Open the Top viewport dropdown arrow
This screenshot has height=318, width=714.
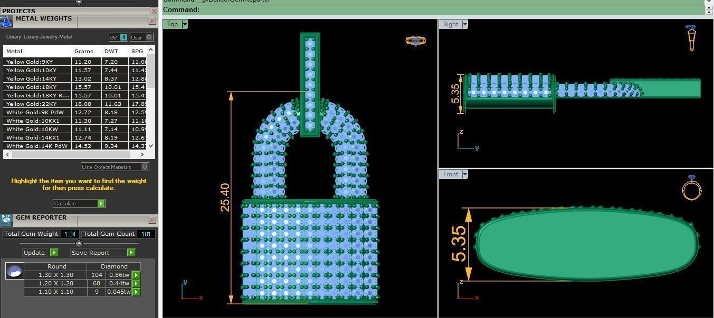pos(184,24)
